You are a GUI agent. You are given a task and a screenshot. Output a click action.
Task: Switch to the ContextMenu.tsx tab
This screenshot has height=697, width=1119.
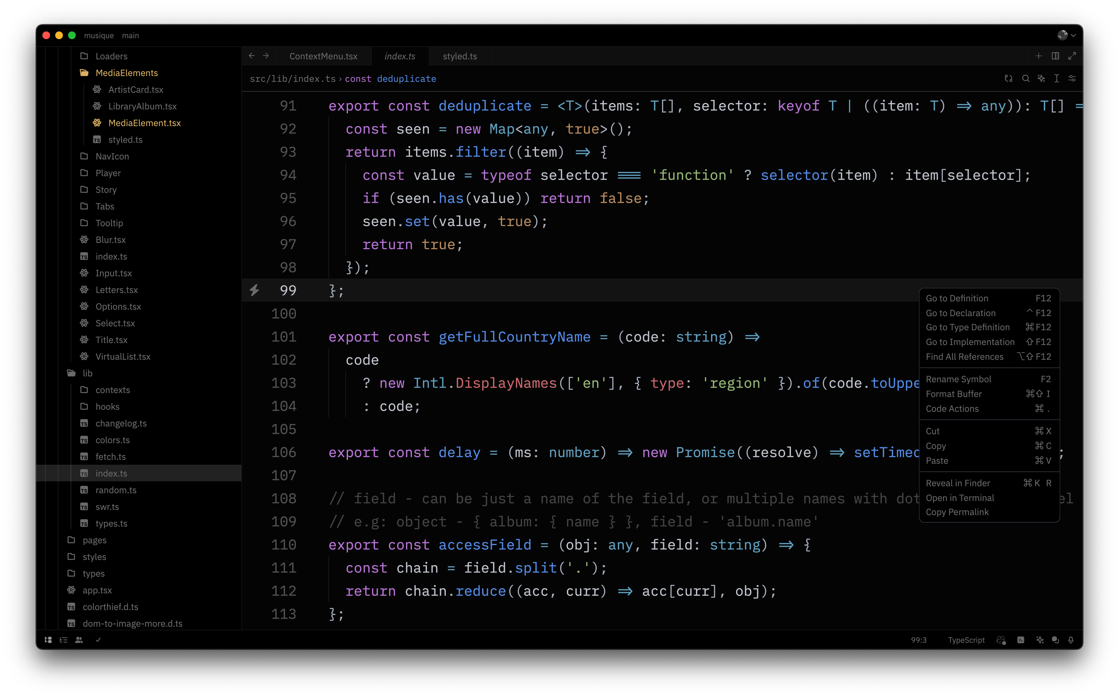click(323, 56)
